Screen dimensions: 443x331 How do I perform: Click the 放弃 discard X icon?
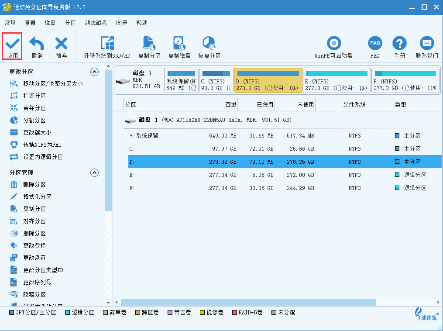tap(61, 44)
